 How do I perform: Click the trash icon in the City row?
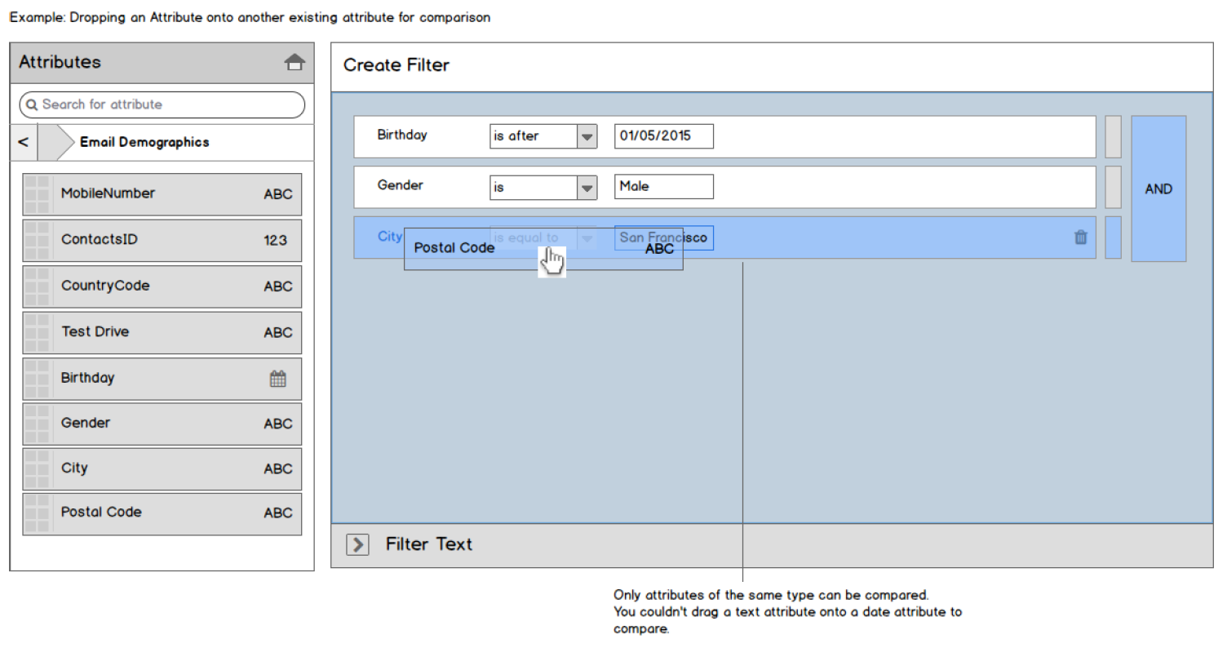[x=1081, y=237]
